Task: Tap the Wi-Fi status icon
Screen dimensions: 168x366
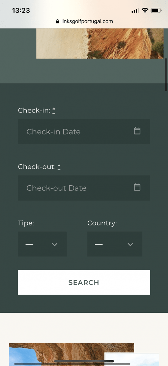Action: 145,10
